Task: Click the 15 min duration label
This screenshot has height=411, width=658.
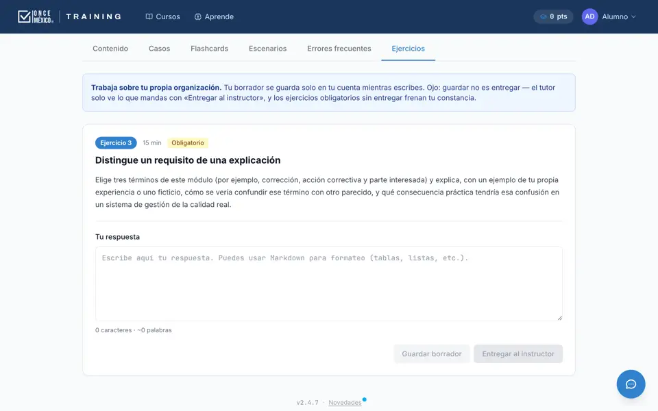Action: pyautogui.click(x=152, y=143)
